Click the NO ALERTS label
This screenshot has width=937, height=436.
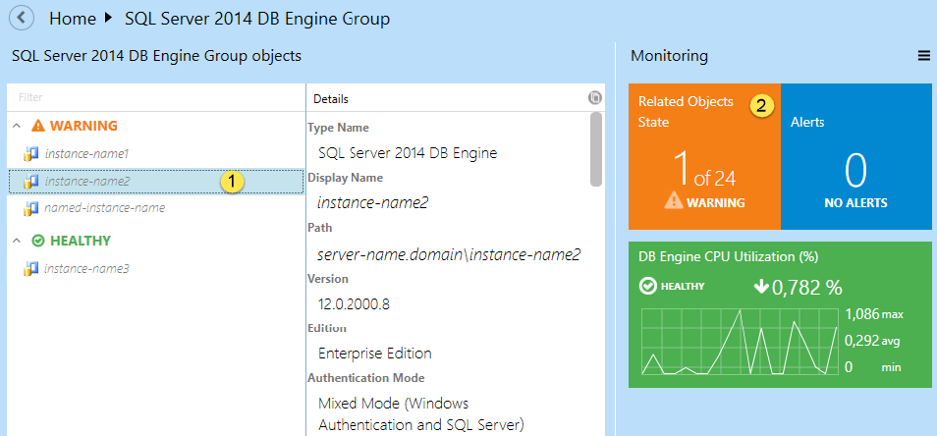855,203
